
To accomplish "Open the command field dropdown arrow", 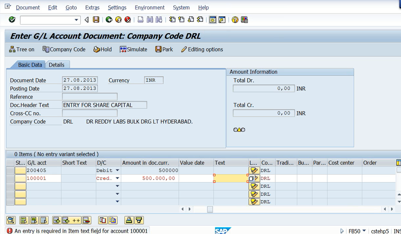I will (76, 20).
